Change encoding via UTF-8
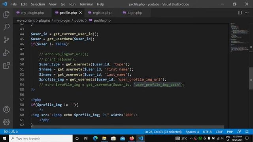 [207, 132]
